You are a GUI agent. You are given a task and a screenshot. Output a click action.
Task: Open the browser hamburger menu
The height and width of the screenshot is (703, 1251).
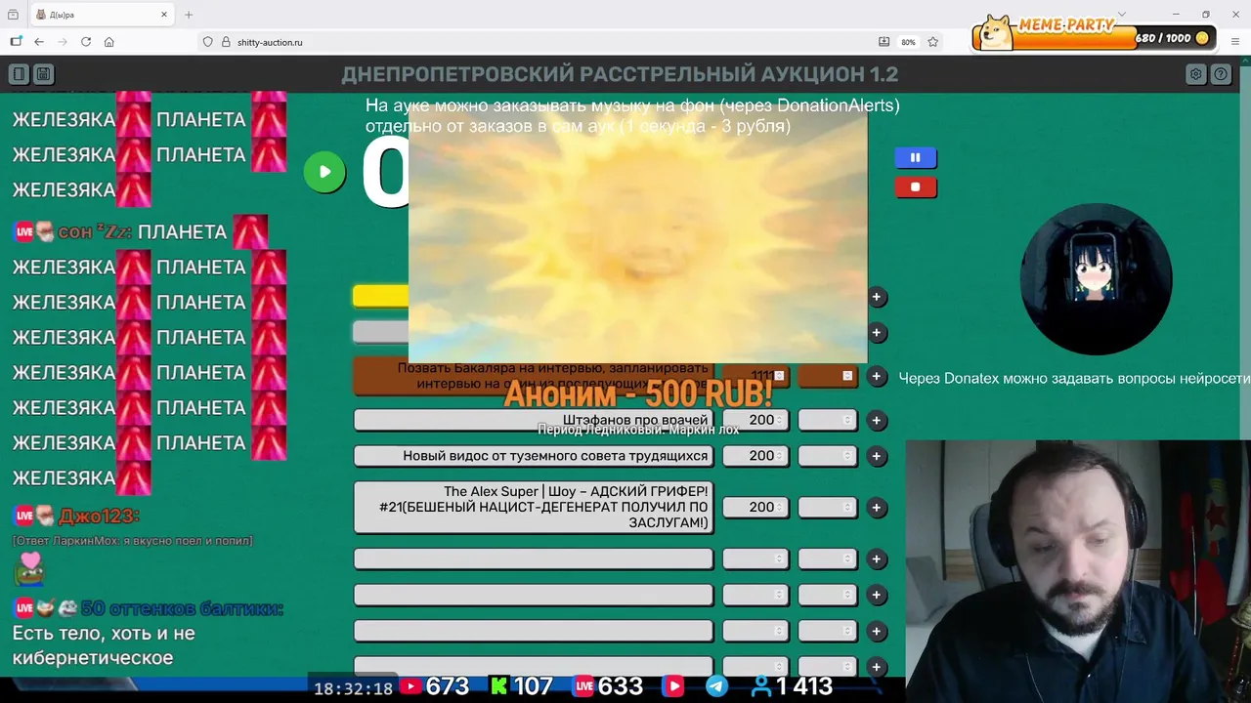[1235, 42]
